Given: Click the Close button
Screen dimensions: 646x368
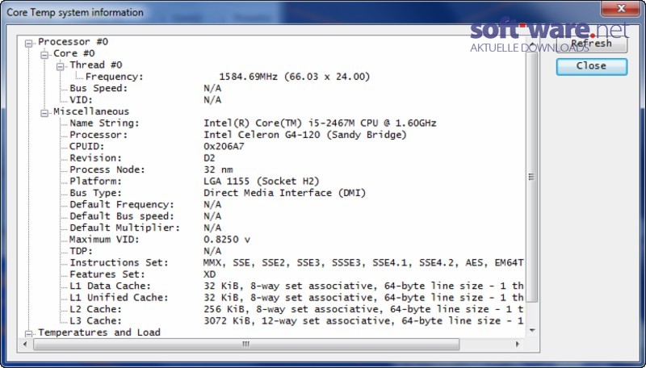Looking at the screenshot, I should (592, 66).
